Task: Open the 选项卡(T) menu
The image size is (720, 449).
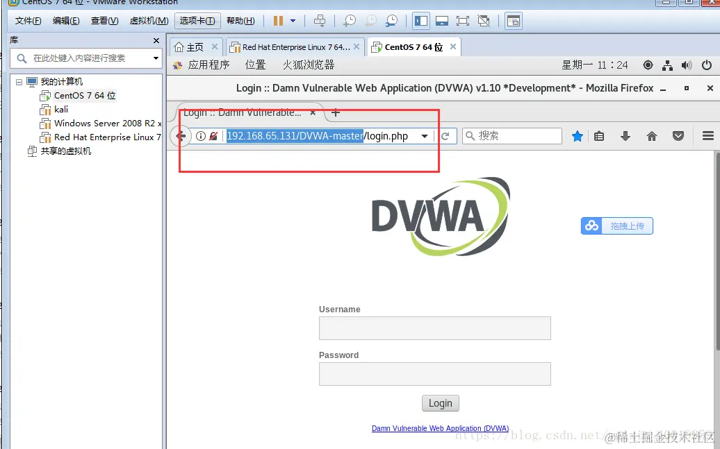Action: point(197,21)
